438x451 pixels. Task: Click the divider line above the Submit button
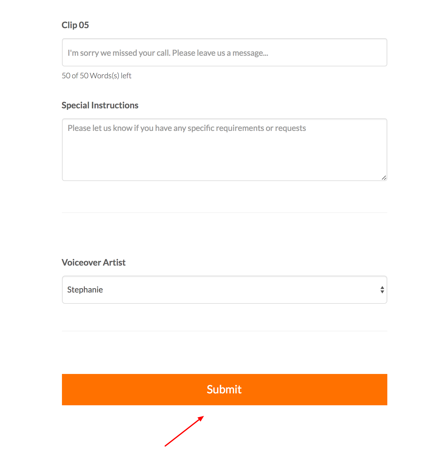[224, 331]
